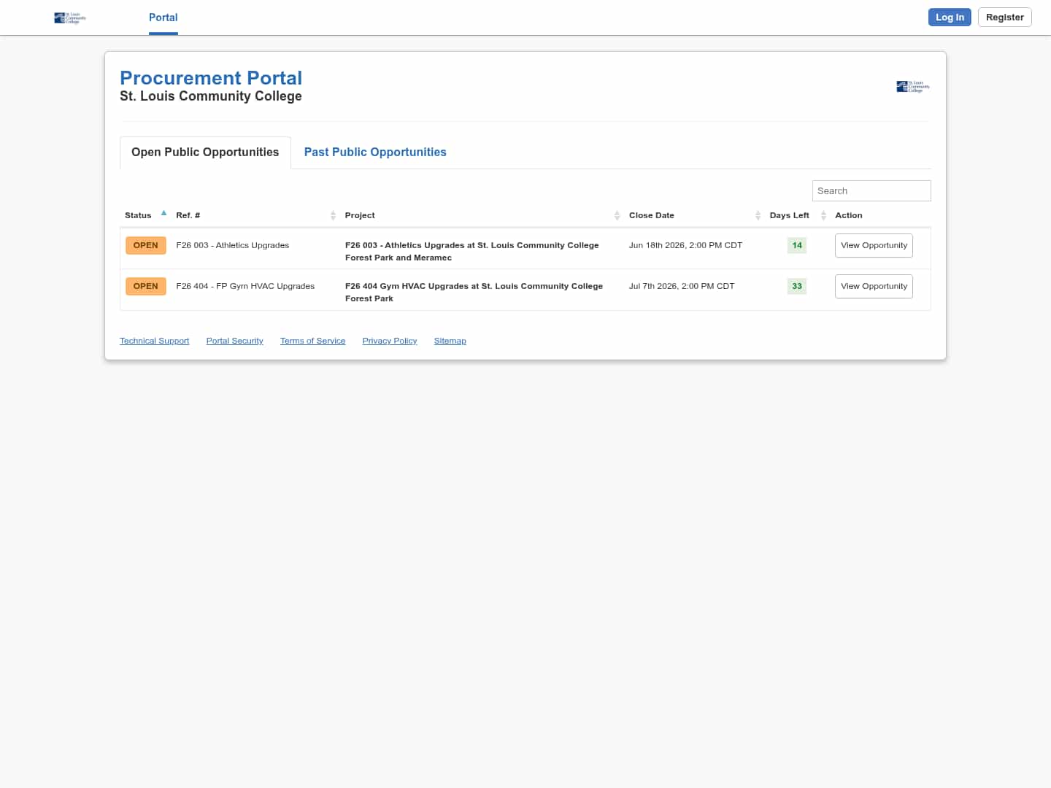Focus the Search input field
1051x788 pixels.
click(871, 191)
